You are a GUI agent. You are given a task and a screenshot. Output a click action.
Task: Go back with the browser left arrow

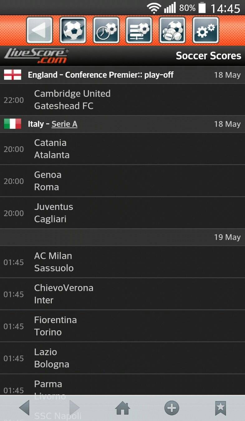[x=24, y=408]
